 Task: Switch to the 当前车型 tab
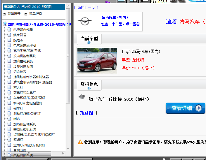89,39
